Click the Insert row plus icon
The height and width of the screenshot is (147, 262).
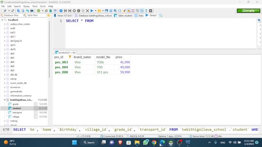coord(74,11)
